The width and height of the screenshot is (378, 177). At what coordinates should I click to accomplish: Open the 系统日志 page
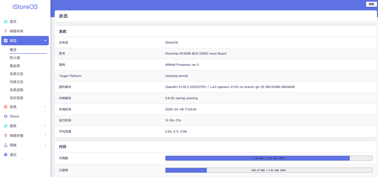[x=16, y=74]
